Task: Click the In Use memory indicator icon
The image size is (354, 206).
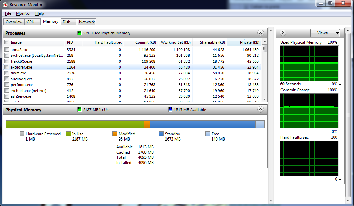Action: pyautogui.click(x=79, y=110)
